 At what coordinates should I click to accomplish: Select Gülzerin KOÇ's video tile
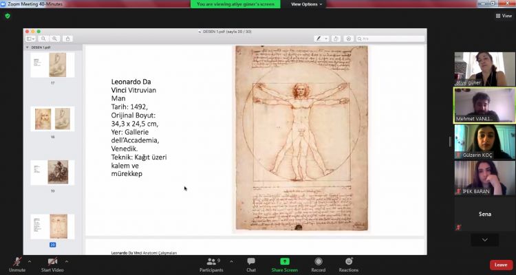485,142
